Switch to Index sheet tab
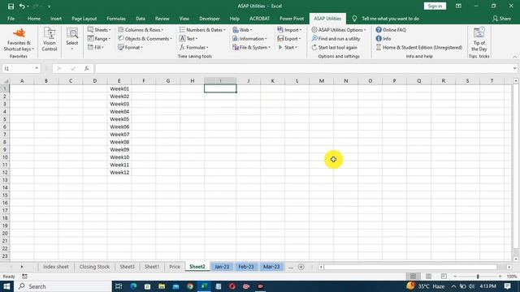Screen dimensions: 520x292 pyautogui.click(x=56, y=267)
